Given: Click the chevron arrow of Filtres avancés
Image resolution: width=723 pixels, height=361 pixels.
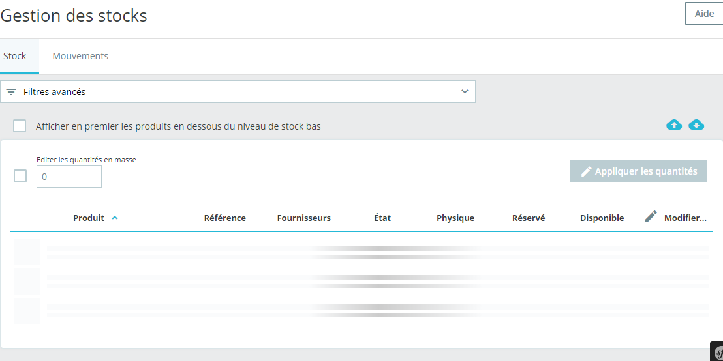Looking at the screenshot, I should pyautogui.click(x=465, y=91).
